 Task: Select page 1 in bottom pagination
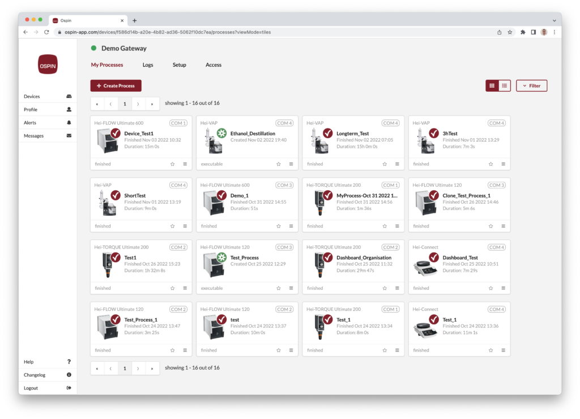(125, 369)
